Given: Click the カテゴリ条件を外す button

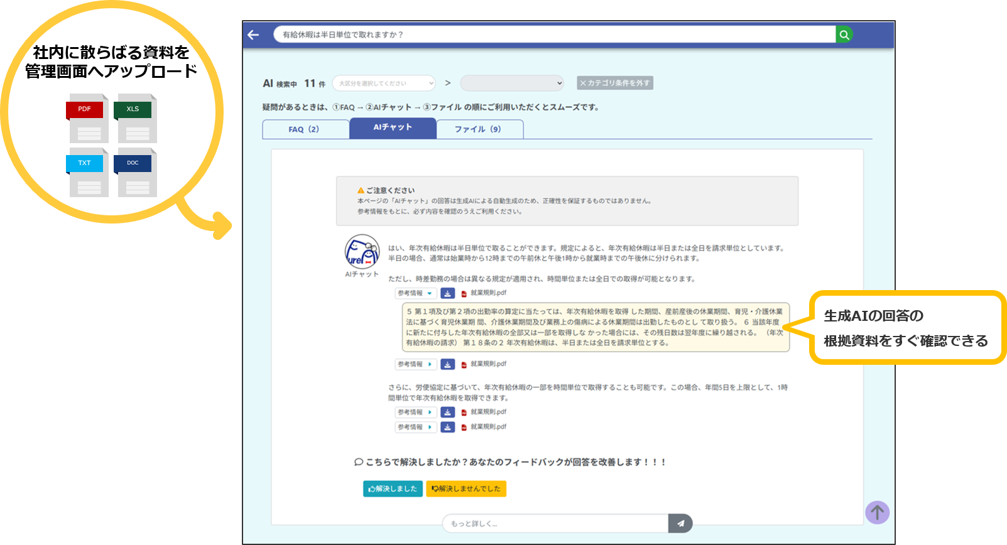Looking at the screenshot, I should pos(615,83).
